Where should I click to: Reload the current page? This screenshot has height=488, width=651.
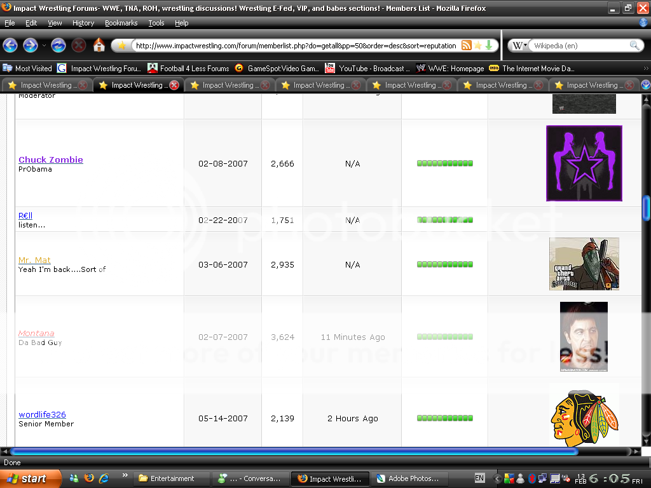click(58, 45)
